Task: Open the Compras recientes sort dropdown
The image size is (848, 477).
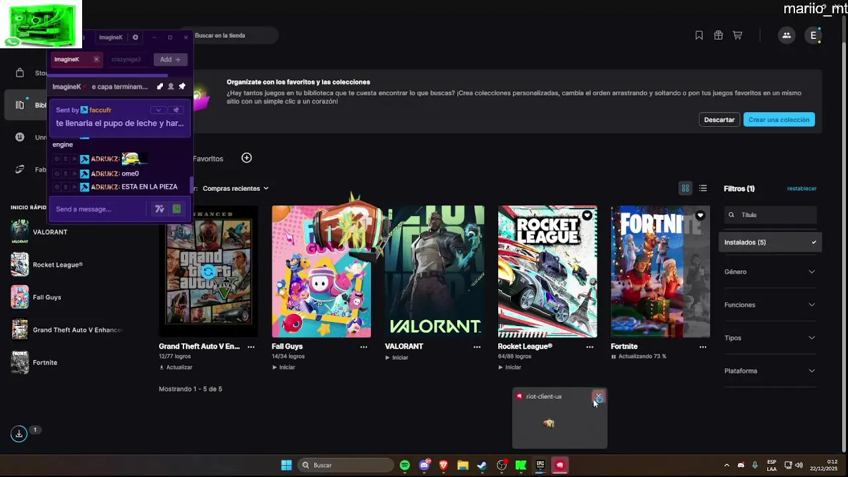Action: coord(236,188)
